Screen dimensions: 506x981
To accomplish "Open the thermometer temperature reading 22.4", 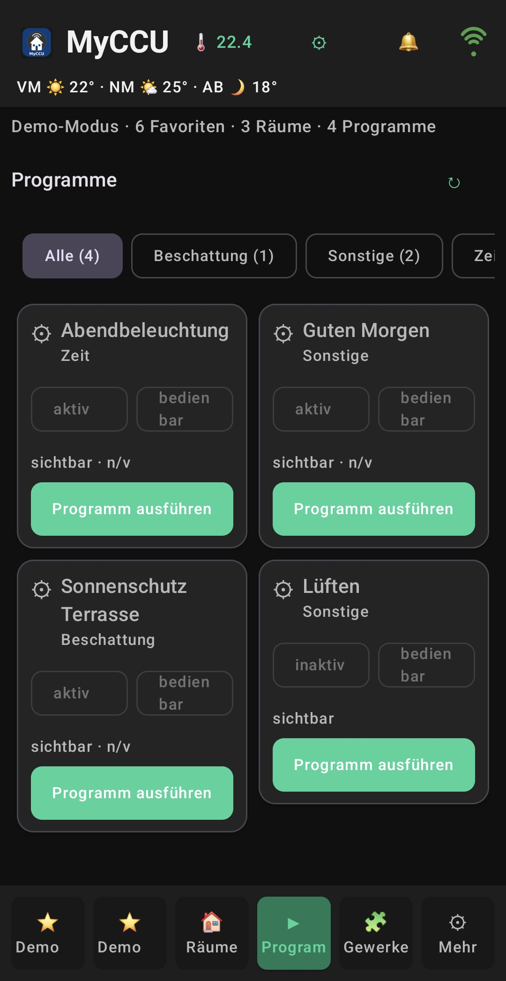I will 224,43.
